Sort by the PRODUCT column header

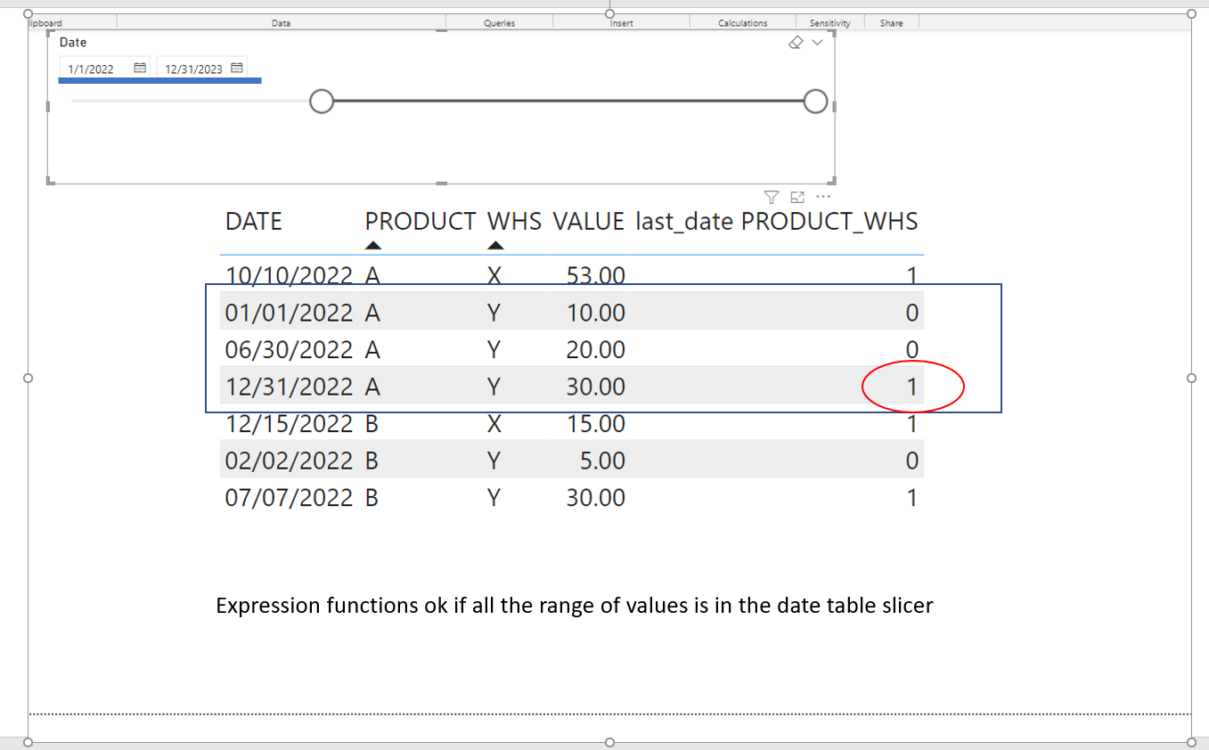pyautogui.click(x=421, y=222)
